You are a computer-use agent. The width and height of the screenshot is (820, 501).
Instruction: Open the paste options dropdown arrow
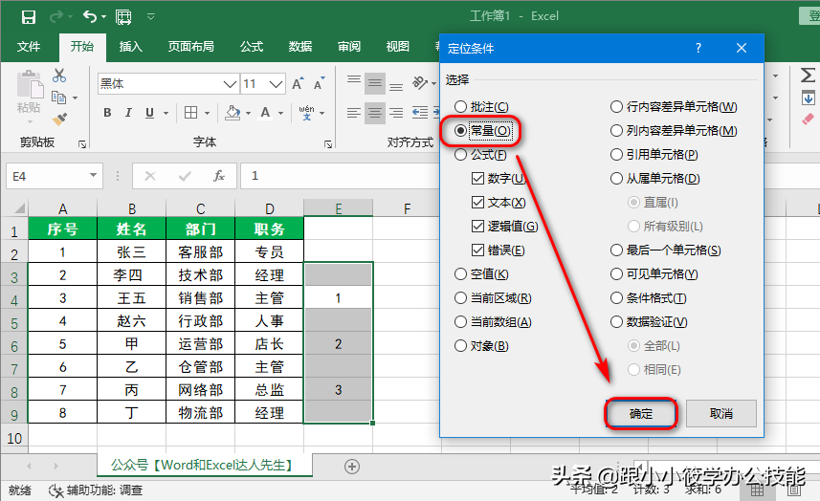[30, 122]
